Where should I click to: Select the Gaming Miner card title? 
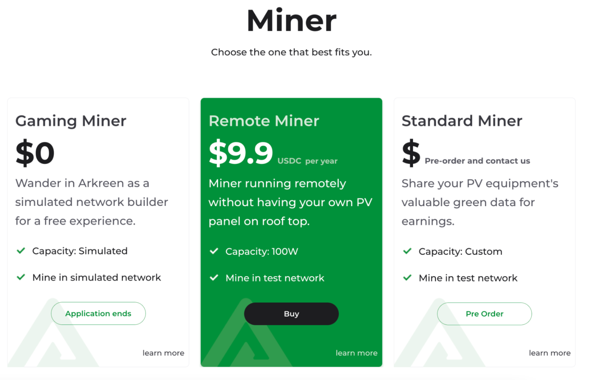coord(71,121)
